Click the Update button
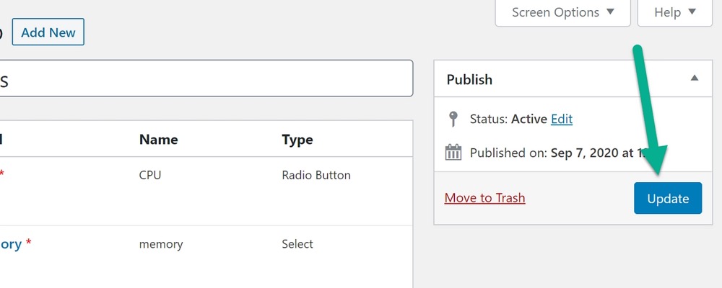Viewport: 722px width, 288px height. [x=668, y=198]
